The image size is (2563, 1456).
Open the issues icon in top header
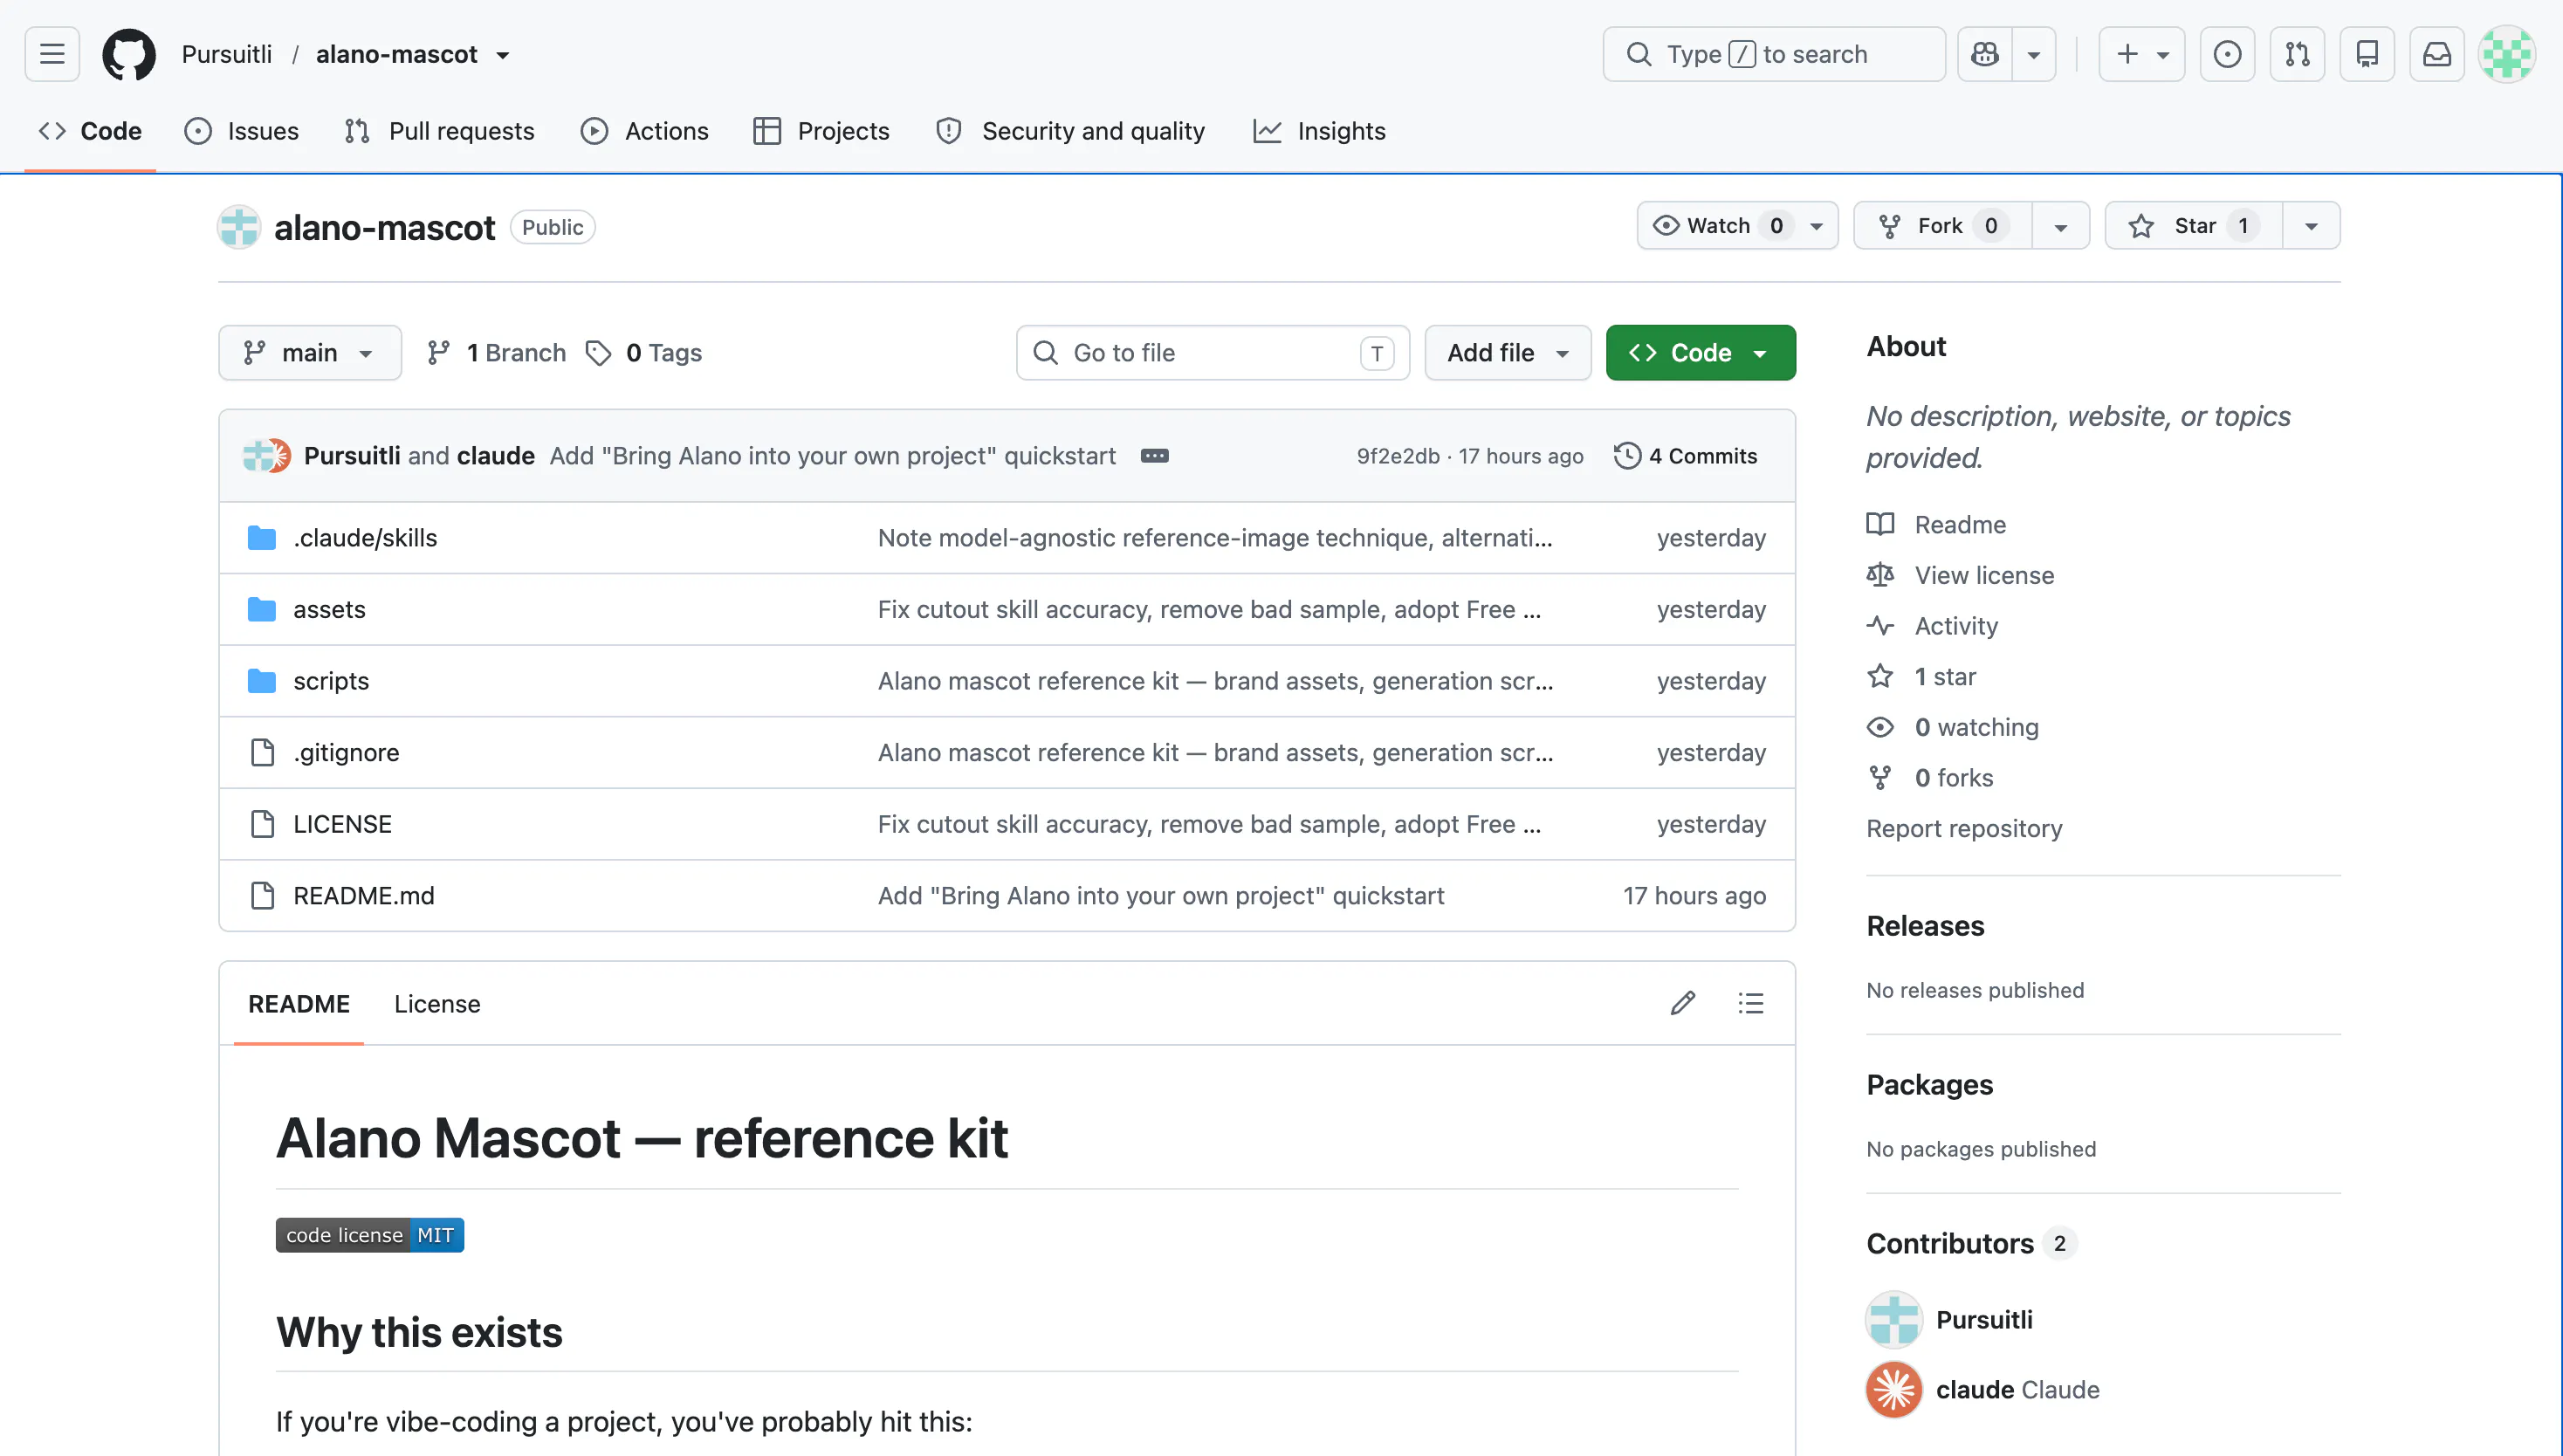(2227, 54)
